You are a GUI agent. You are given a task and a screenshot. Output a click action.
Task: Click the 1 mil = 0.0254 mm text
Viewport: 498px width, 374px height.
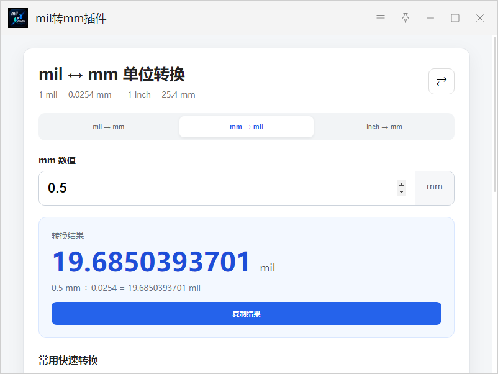(75, 94)
